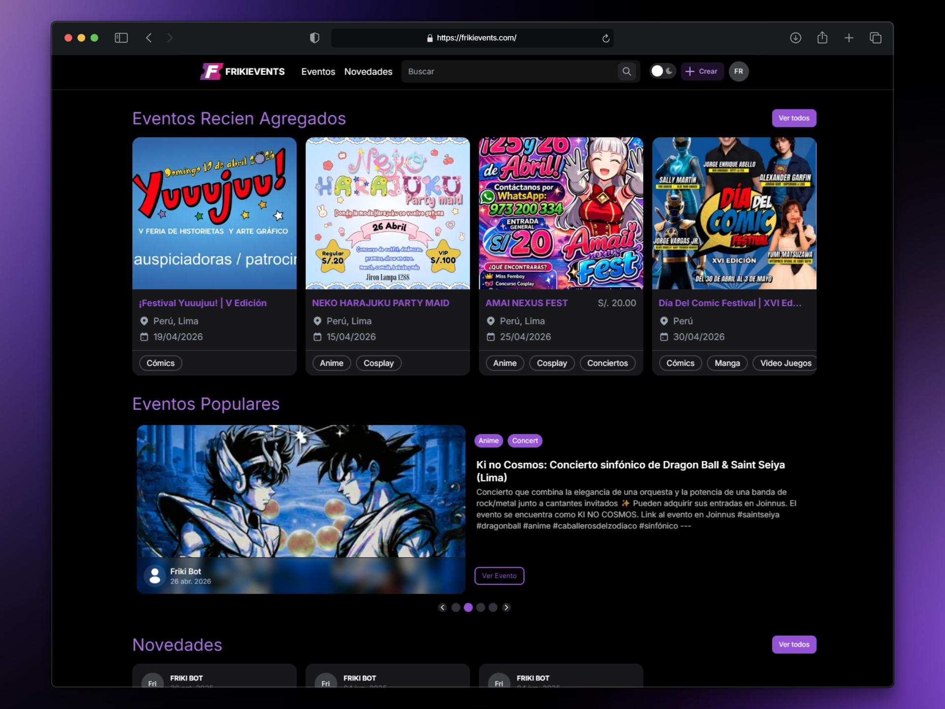Open the Festival Yuuujuu poster thumbnail
Screen dimensions: 945x709
214,213
